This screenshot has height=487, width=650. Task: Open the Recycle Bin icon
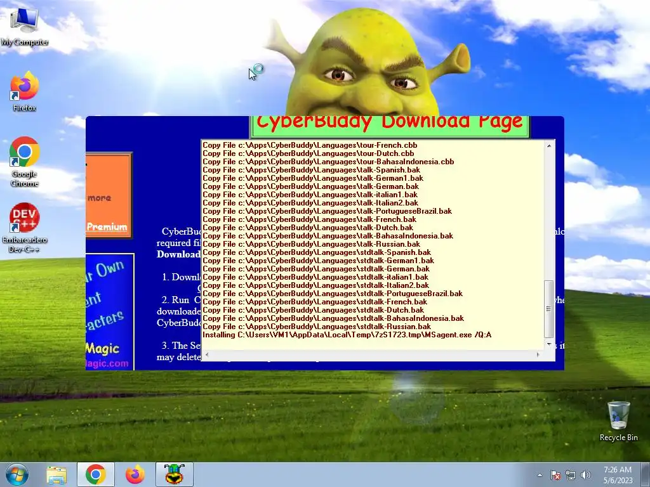click(618, 421)
